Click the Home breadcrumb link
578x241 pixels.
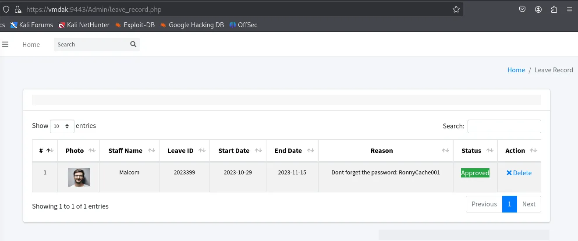516,70
